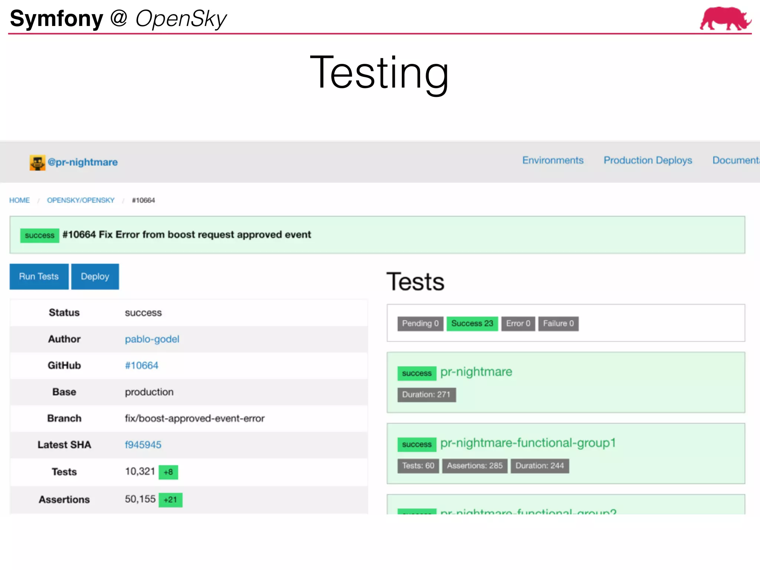Navigate to OPENSKY/OPENSKY breadcrumb
Viewport: 760px width, 570px height.
point(81,200)
